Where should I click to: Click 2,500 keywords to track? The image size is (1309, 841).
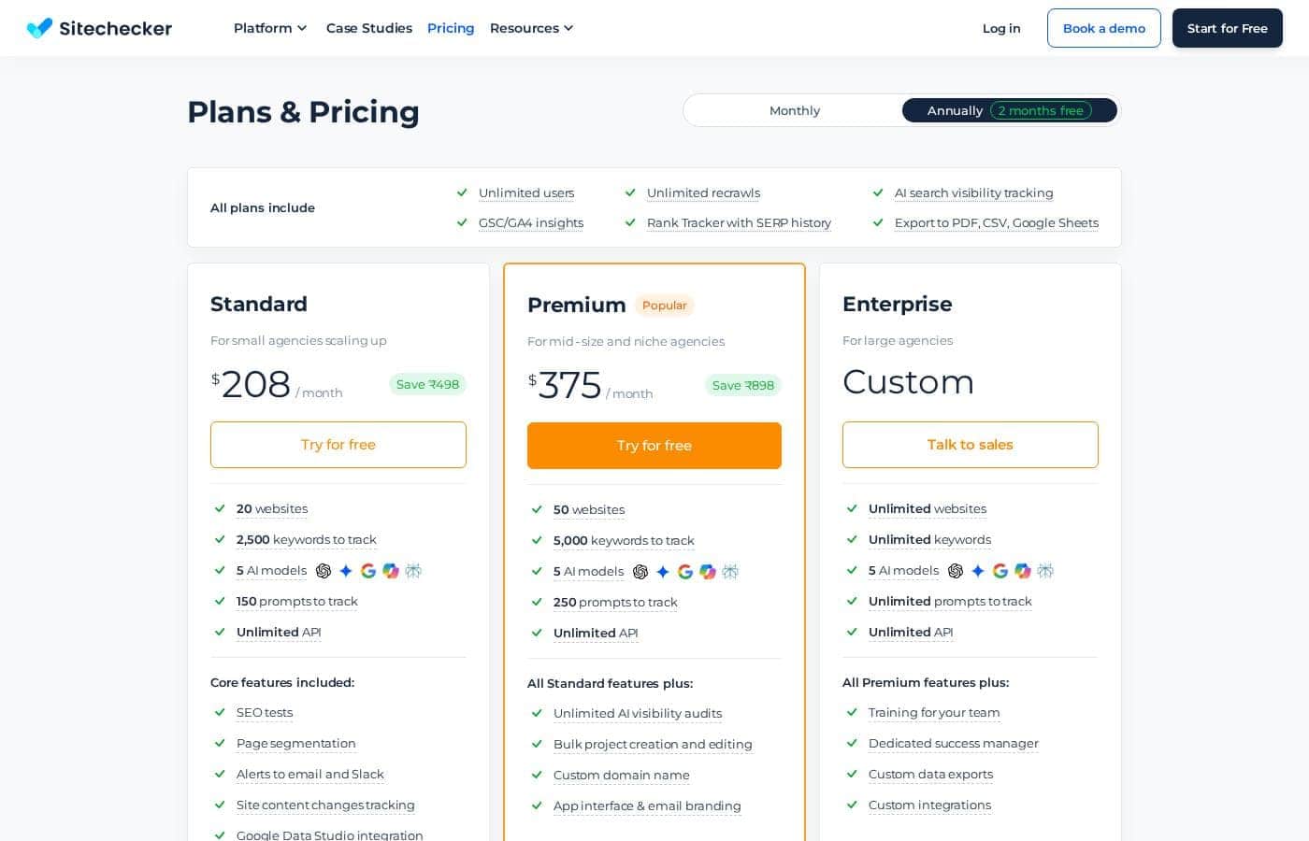pyautogui.click(x=307, y=539)
